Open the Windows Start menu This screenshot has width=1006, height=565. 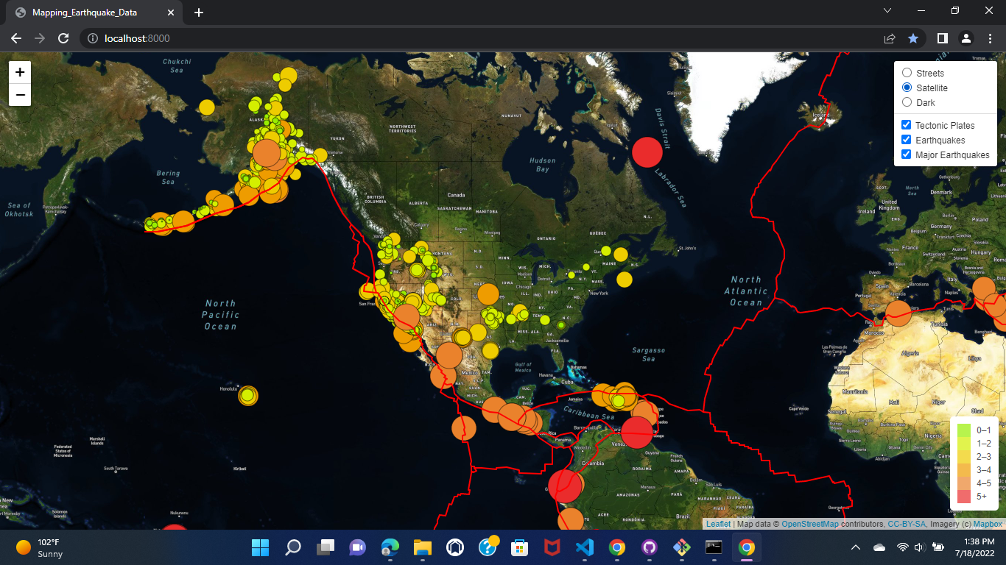click(260, 547)
